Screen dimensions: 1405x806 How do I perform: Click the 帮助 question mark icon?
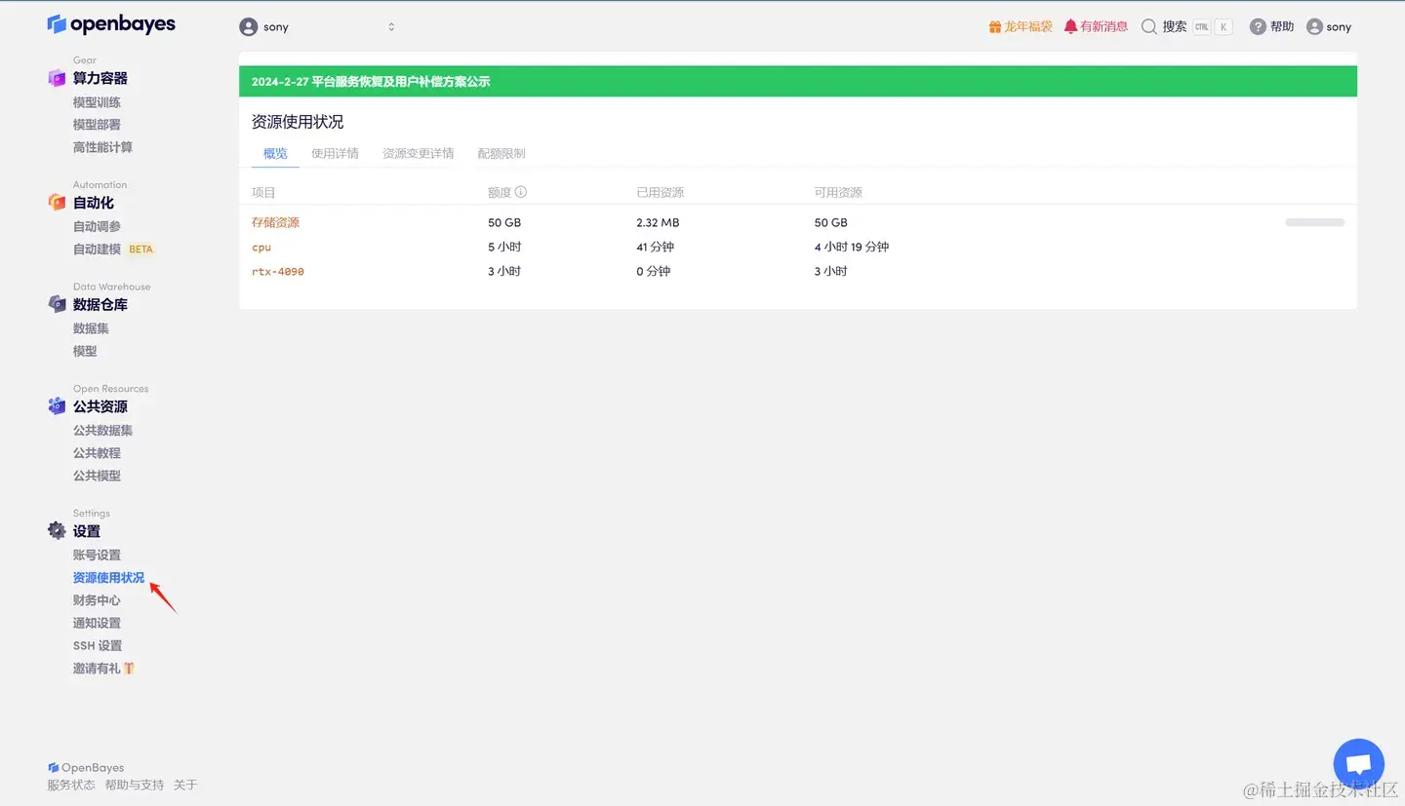tap(1258, 27)
